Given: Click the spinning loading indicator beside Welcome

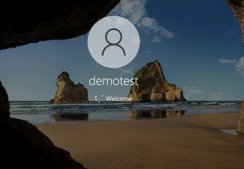Looking at the screenshot, I should (99, 99).
